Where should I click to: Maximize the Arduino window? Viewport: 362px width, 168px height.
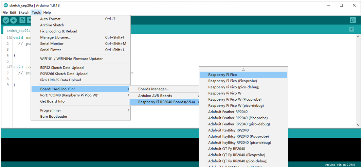click(x=341, y=5)
